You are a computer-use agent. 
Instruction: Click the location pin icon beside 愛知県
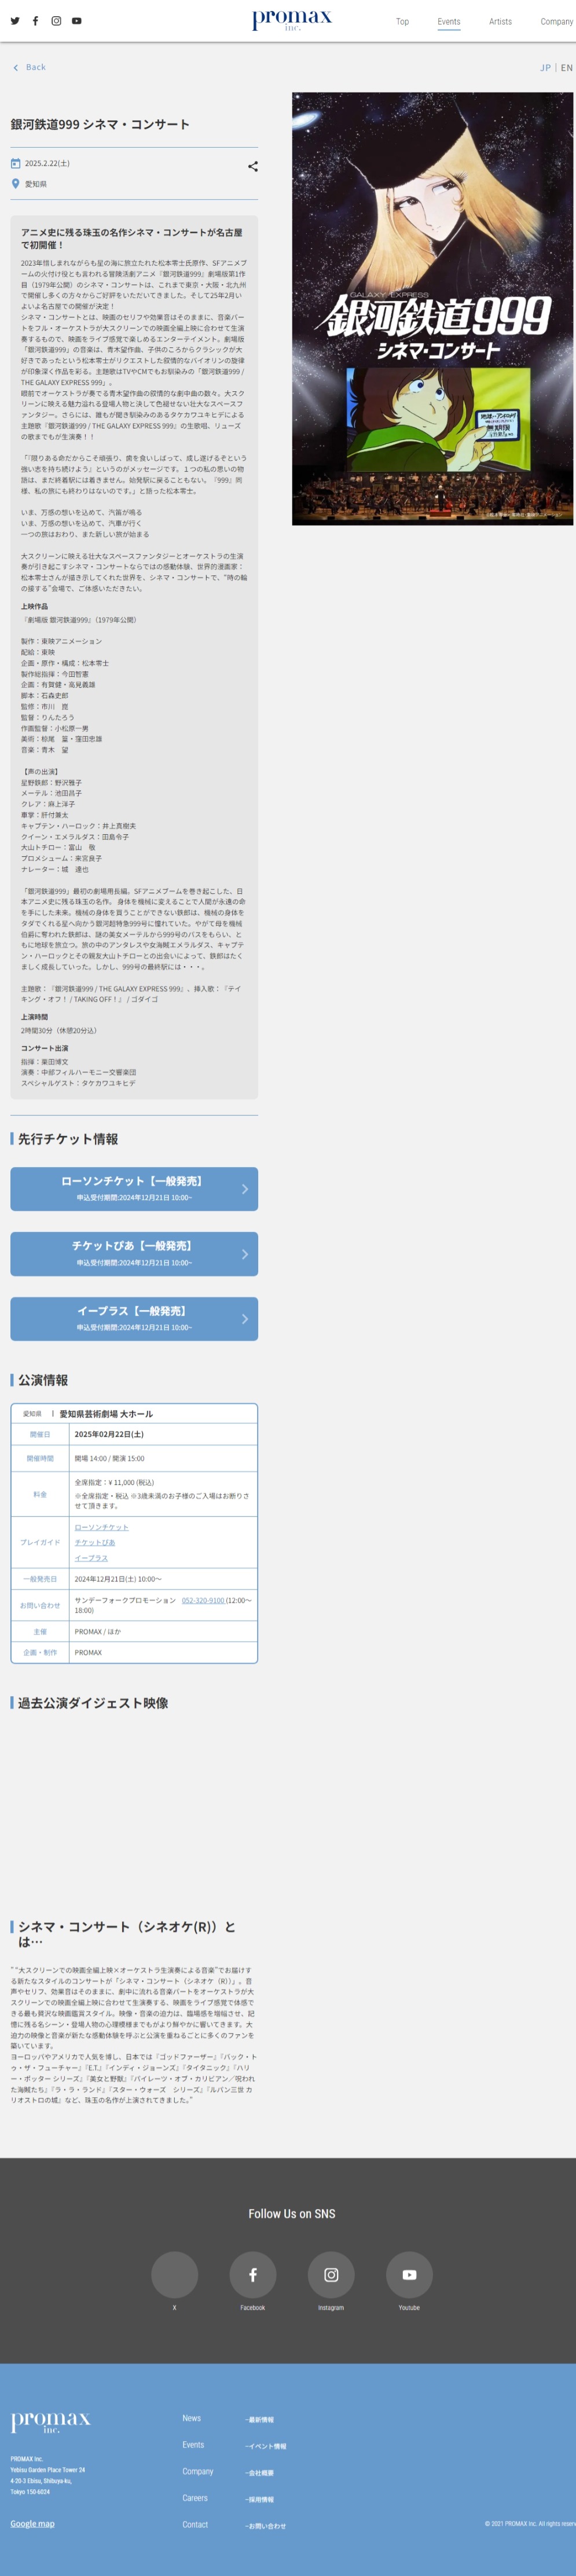[x=15, y=184]
